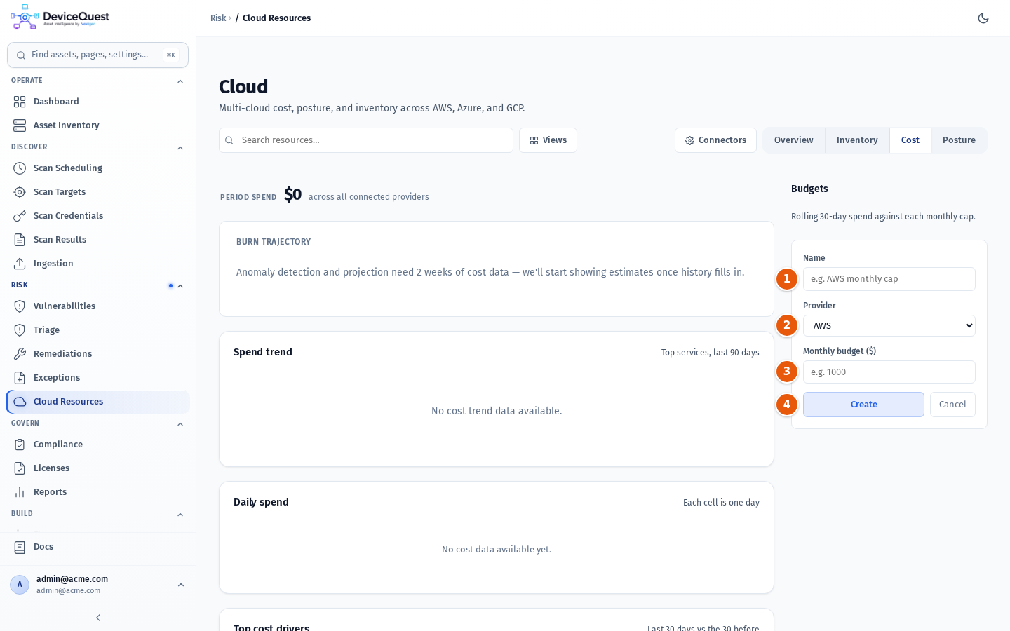The height and width of the screenshot is (631, 1010).
Task: Collapse the Operate sidebar section
Action: tap(180, 81)
